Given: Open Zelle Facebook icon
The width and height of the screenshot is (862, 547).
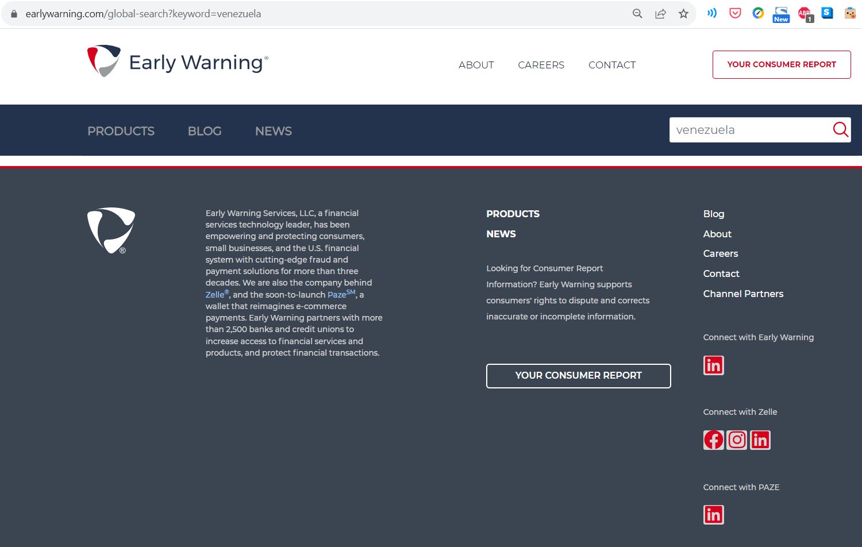Looking at the screenshot, I should tap(714, 440).
